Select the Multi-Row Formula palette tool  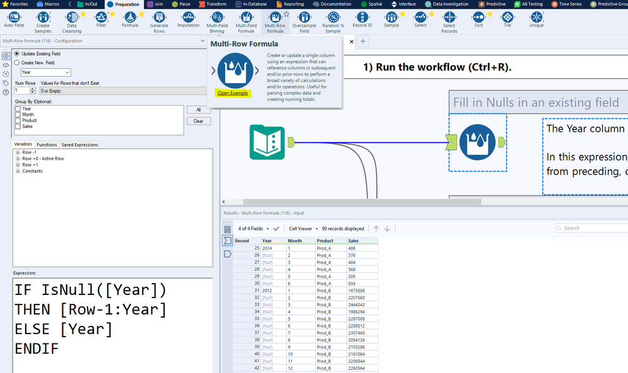pos(275,23)
